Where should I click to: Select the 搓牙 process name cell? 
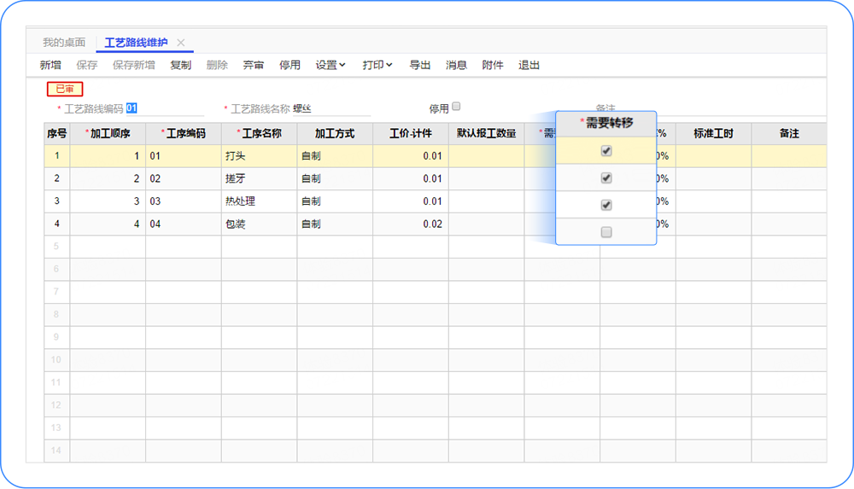[260, 178]
